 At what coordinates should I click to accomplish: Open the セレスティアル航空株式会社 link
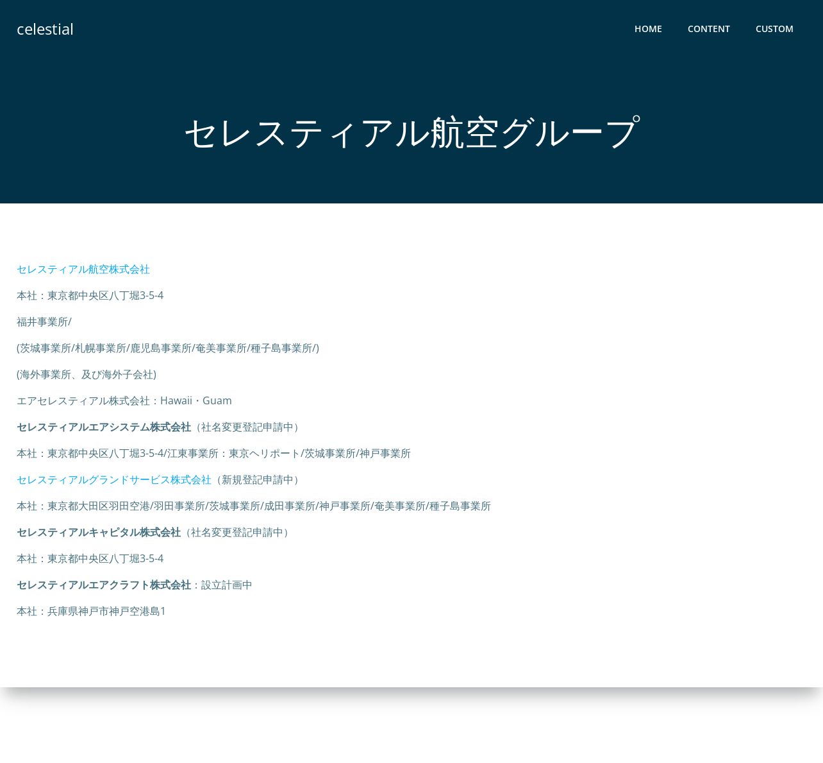[x=83, y=270]
